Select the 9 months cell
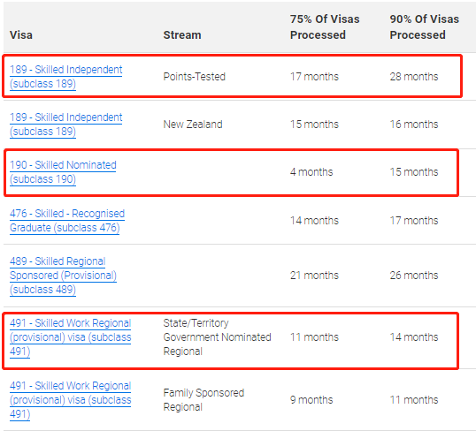 click(311, 400)
